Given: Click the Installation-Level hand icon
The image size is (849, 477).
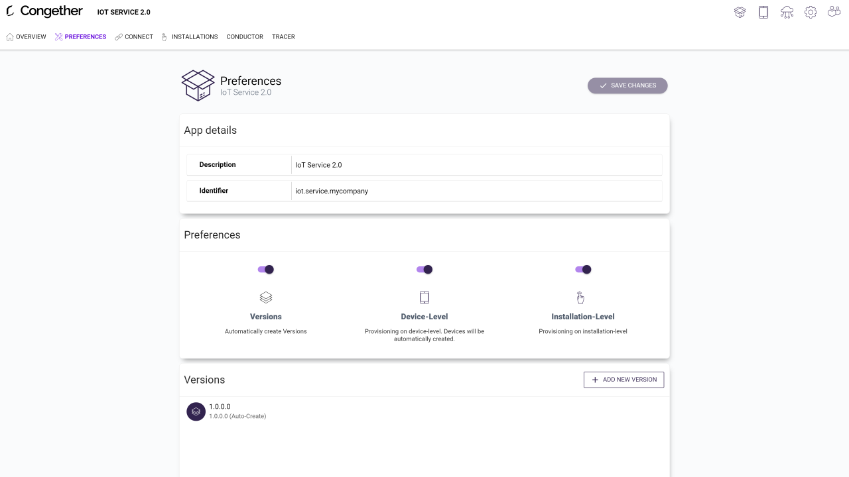Looking at the screenshot, I should [580, 297].
